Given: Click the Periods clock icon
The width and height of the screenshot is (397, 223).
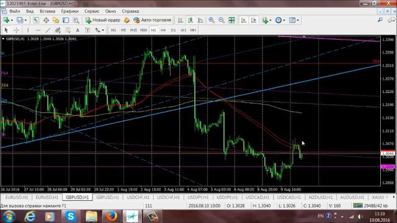Looking at the screenshot, I should 279,20.
